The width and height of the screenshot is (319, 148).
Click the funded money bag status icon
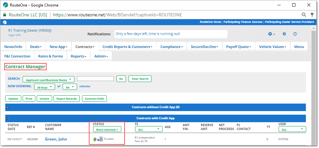101,139
